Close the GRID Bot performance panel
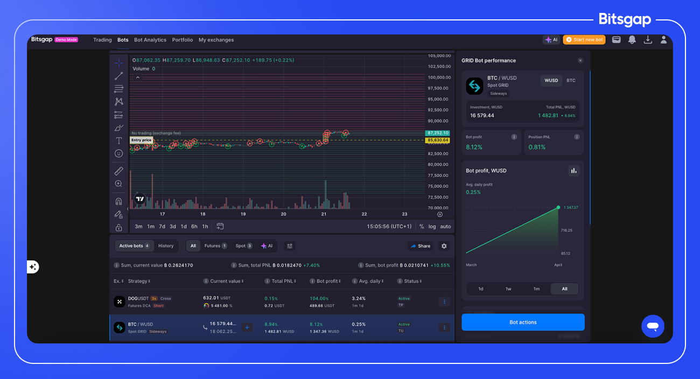This screenshot has height=379, width=700. pos(580,61)
